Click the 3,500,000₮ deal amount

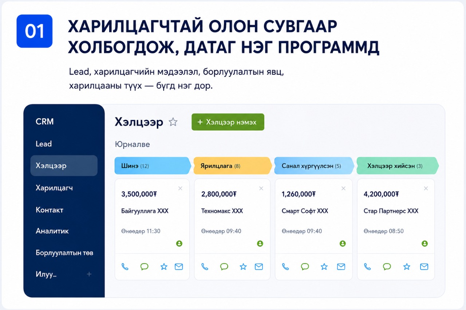click(139, 194)
